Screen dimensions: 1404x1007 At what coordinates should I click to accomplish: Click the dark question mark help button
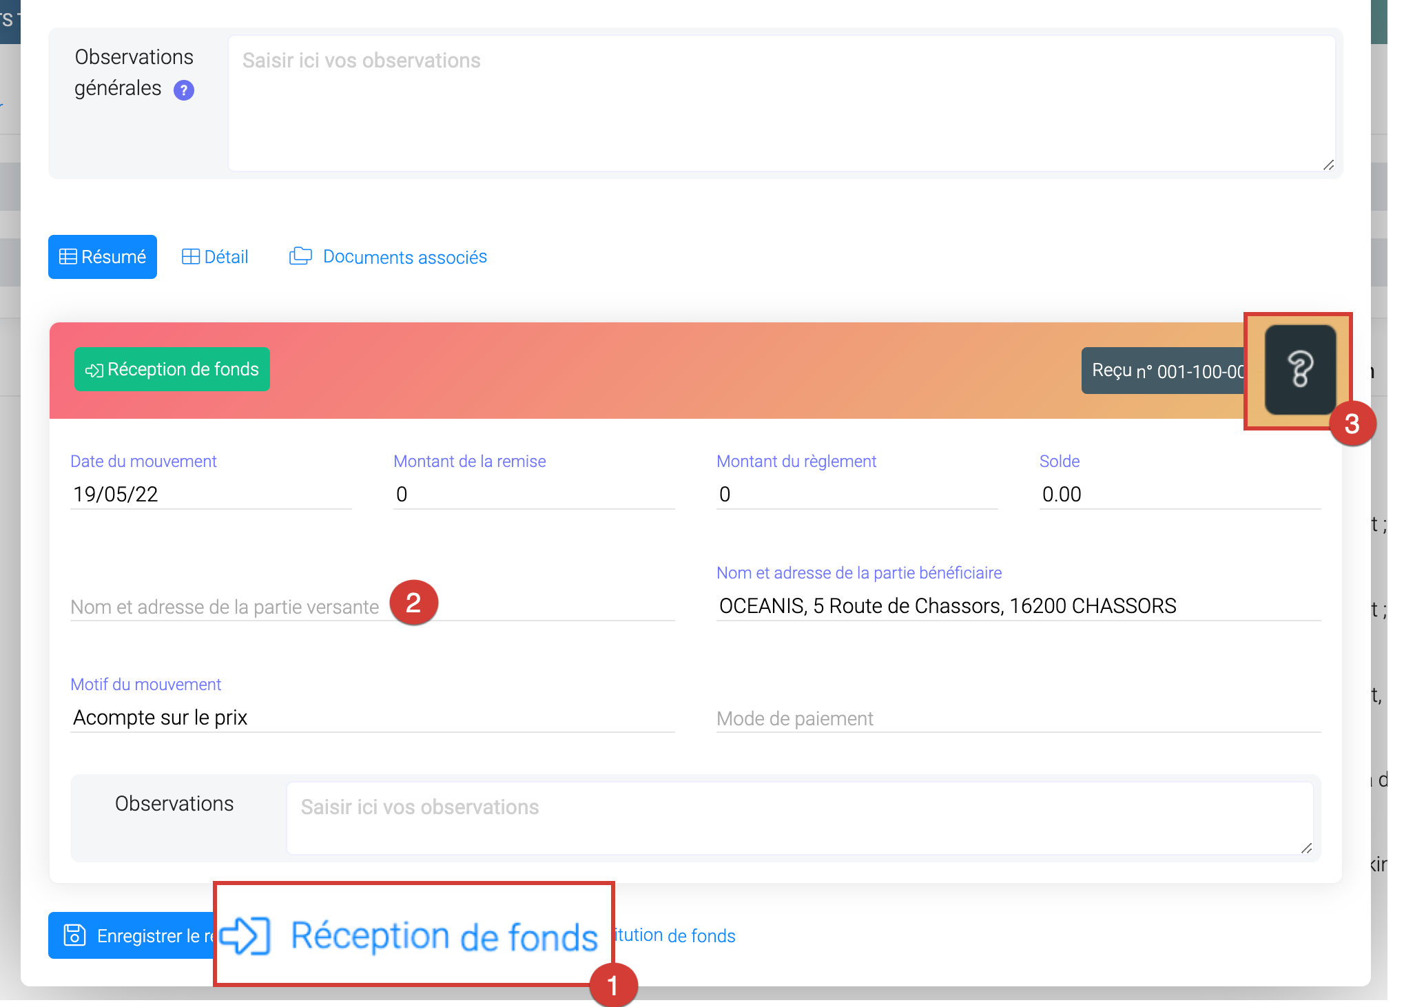coord(1300,370)
